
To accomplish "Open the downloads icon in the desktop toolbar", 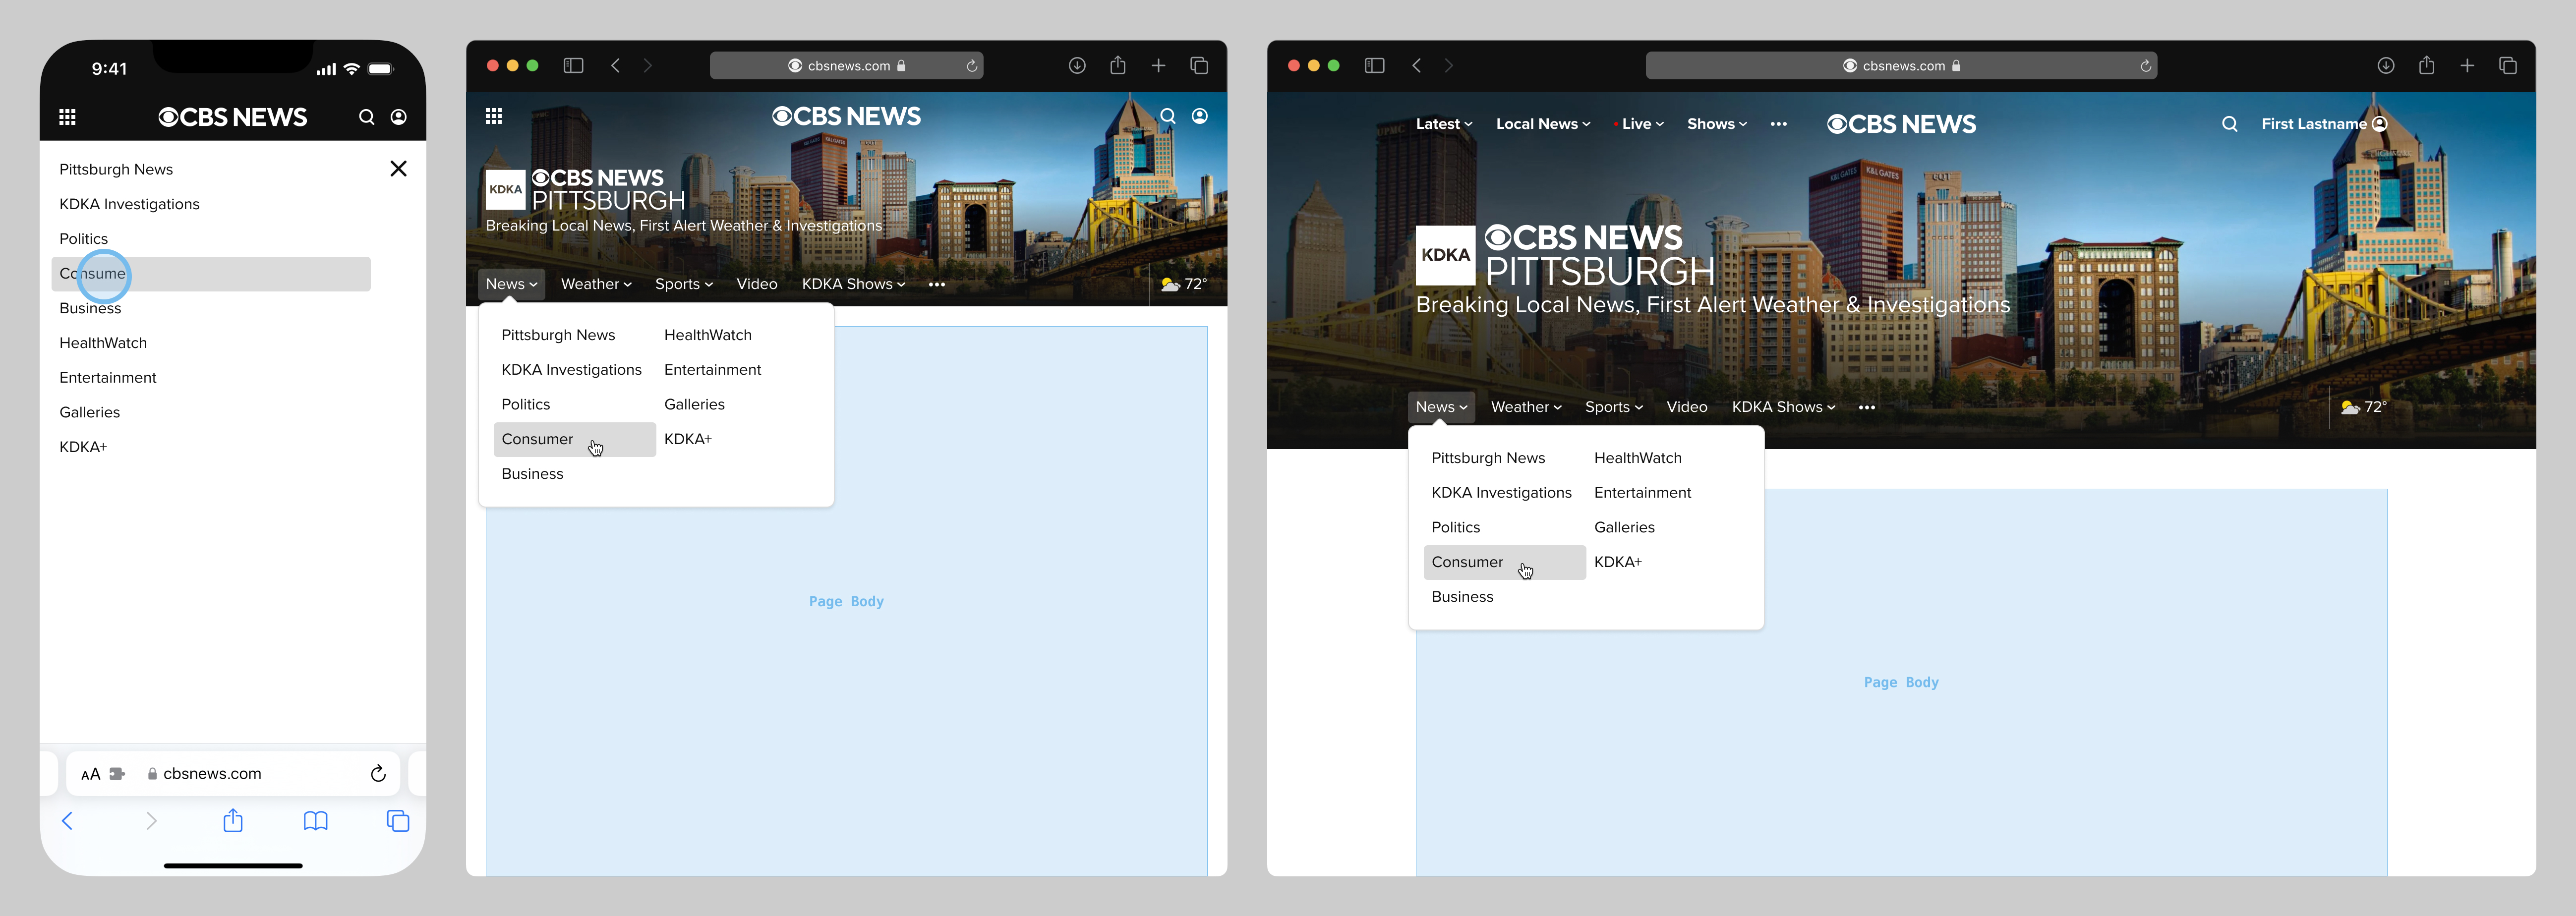I will tap(2386, 65).
